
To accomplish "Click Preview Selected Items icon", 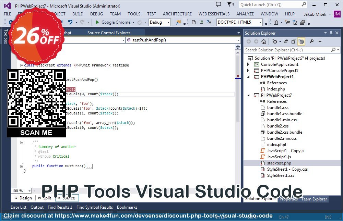I will 319,41.
